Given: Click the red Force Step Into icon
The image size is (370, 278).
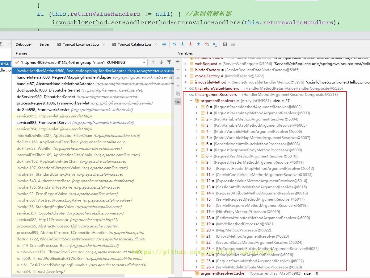Looking at the screenshot, I should pos(191,44).
